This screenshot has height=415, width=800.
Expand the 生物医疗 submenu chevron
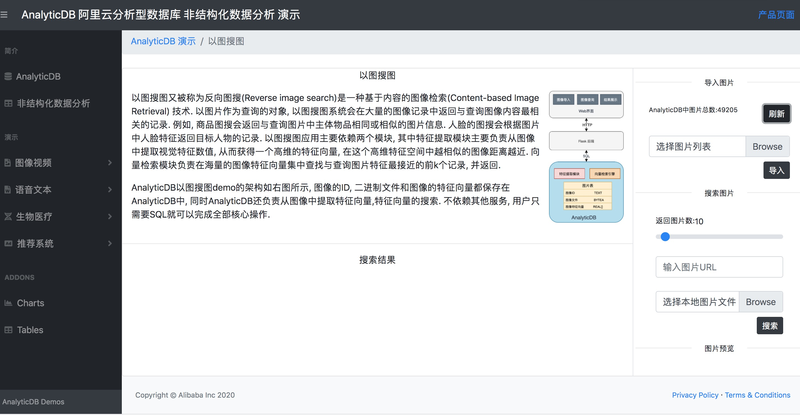coord(110,216)
